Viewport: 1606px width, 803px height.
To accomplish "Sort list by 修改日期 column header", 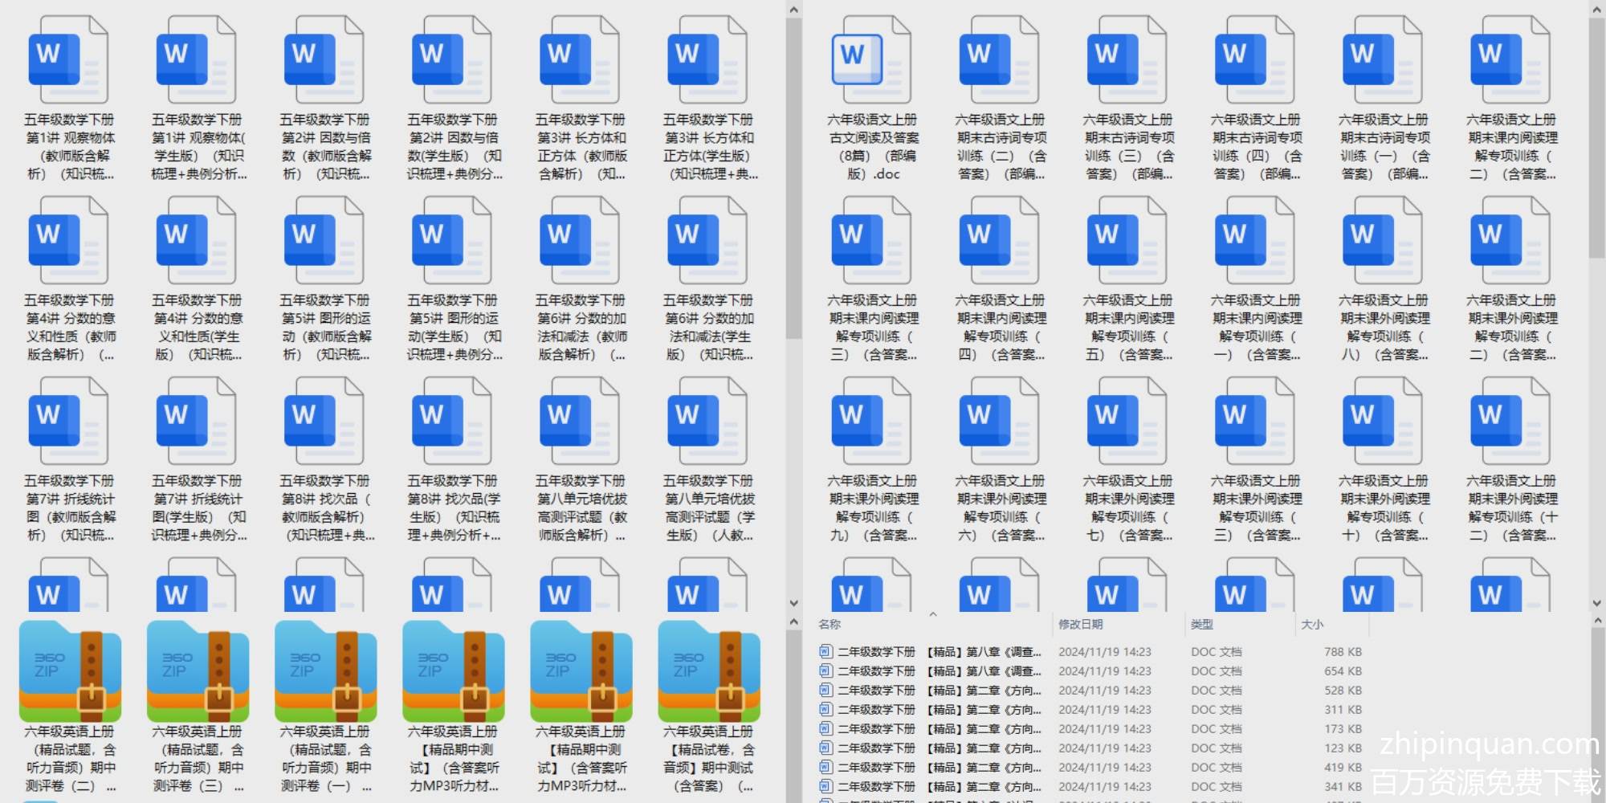I will (1080, 624).
